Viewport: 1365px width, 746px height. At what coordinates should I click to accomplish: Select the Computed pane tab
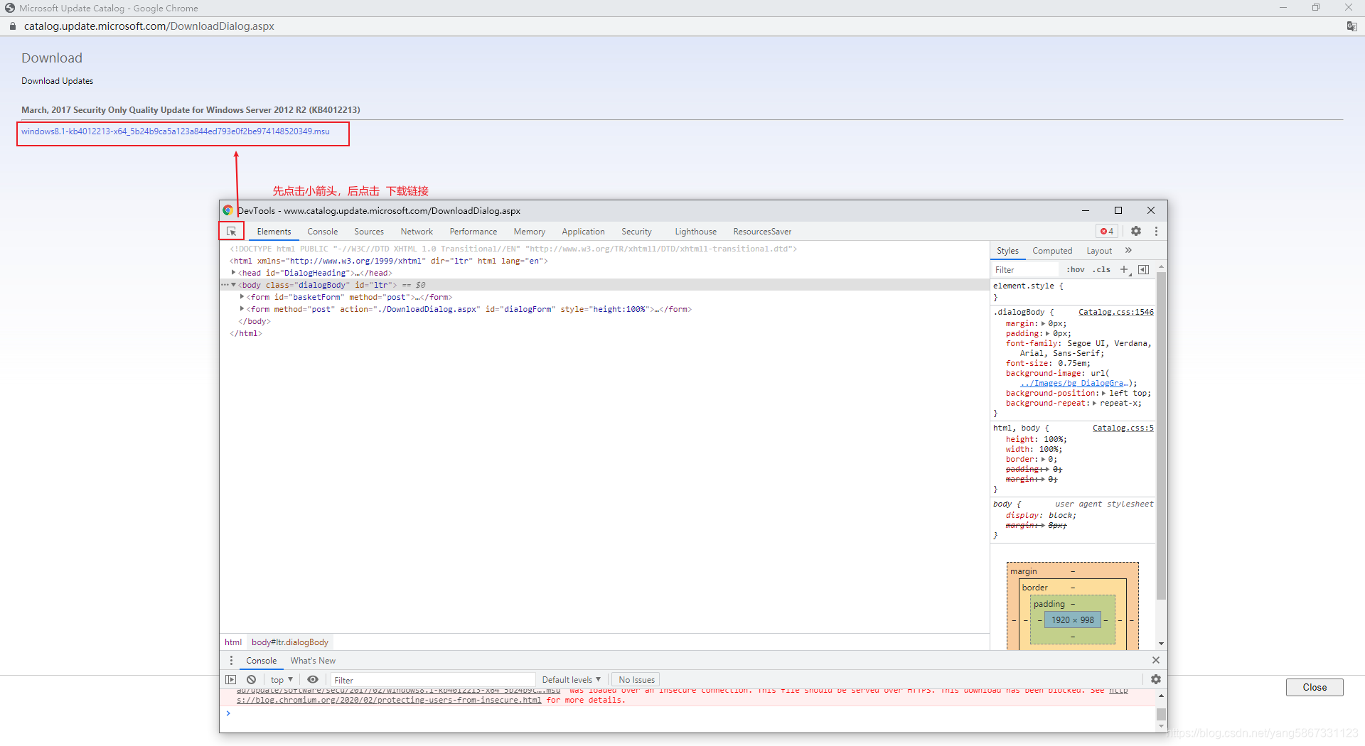coord(1052,251)
